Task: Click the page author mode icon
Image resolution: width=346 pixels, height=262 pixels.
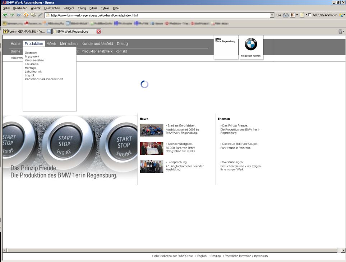Action: (302, 15)
